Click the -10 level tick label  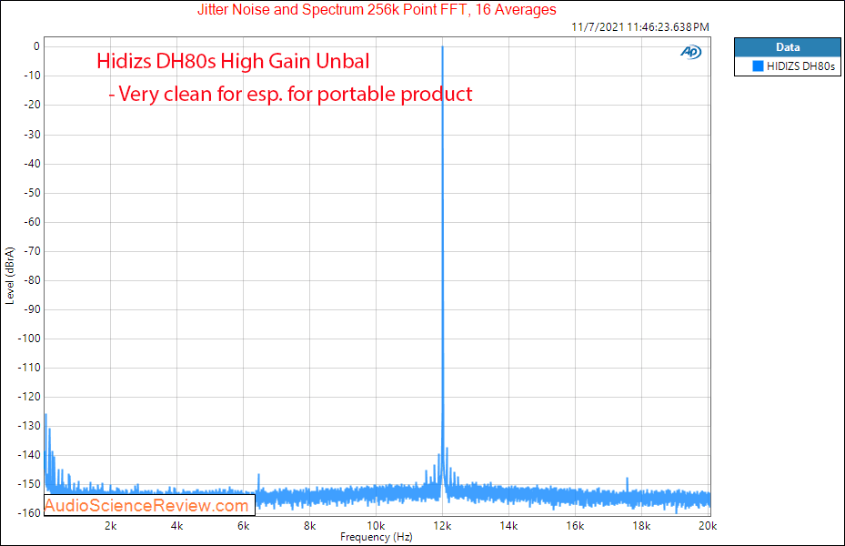(x=32, y=76)
